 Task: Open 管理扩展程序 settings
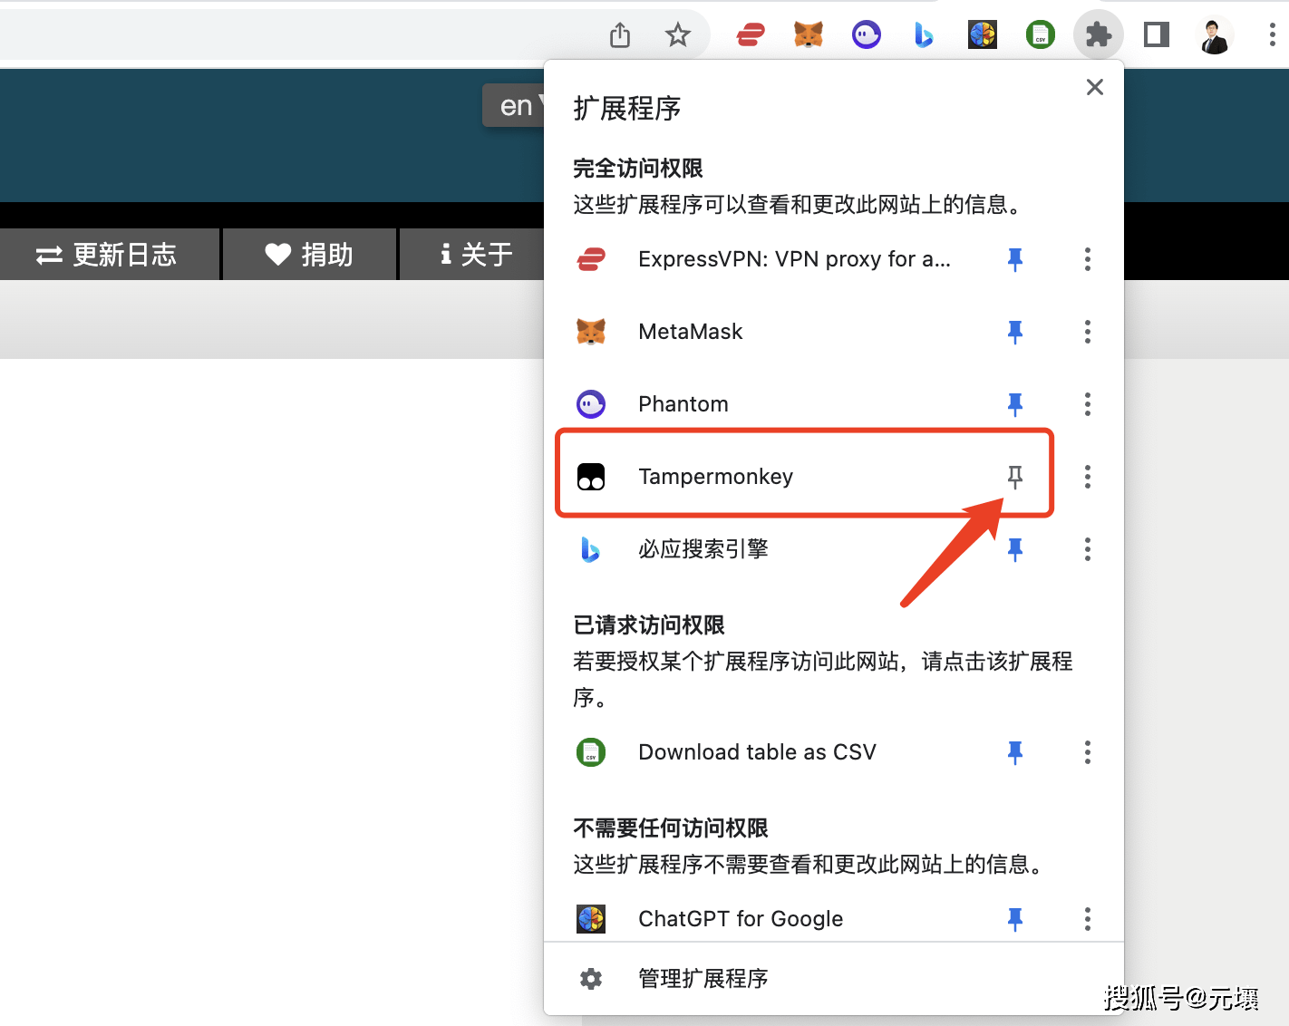(x=703, y=979)
